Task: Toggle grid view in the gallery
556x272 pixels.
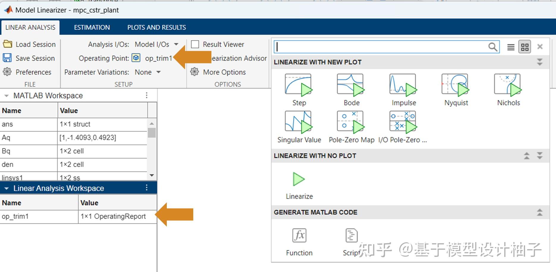Action: point(524,47)
